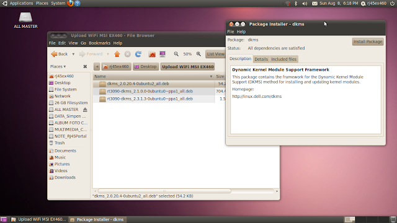Switch to the Description tab
397x223 pixels.
coord(240,59)
